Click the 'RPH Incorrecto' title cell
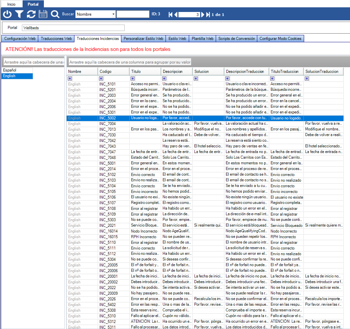This screenshot has height=329, width=350. pos(145,237)
